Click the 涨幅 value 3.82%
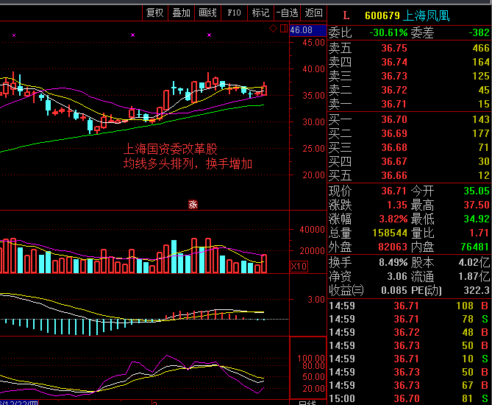492x405 pixels. tap(393, 219)
